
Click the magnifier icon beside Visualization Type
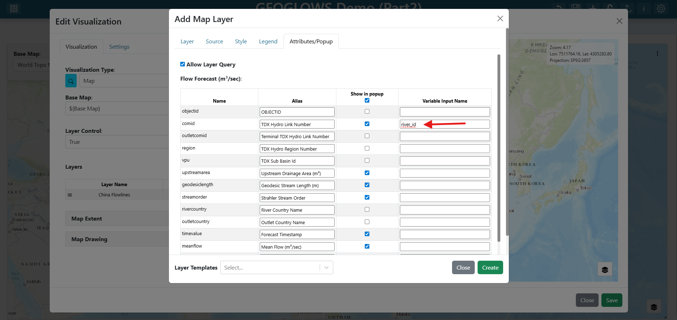tap(71, 81)
